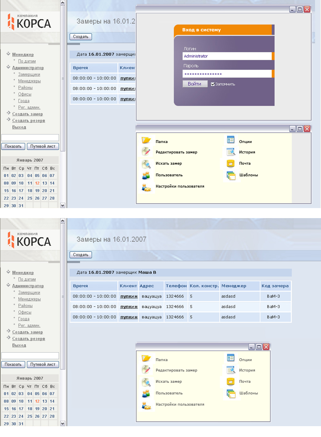Expand the Создать резерв arrow in the upper sidebar

click(x=9, y=120)
